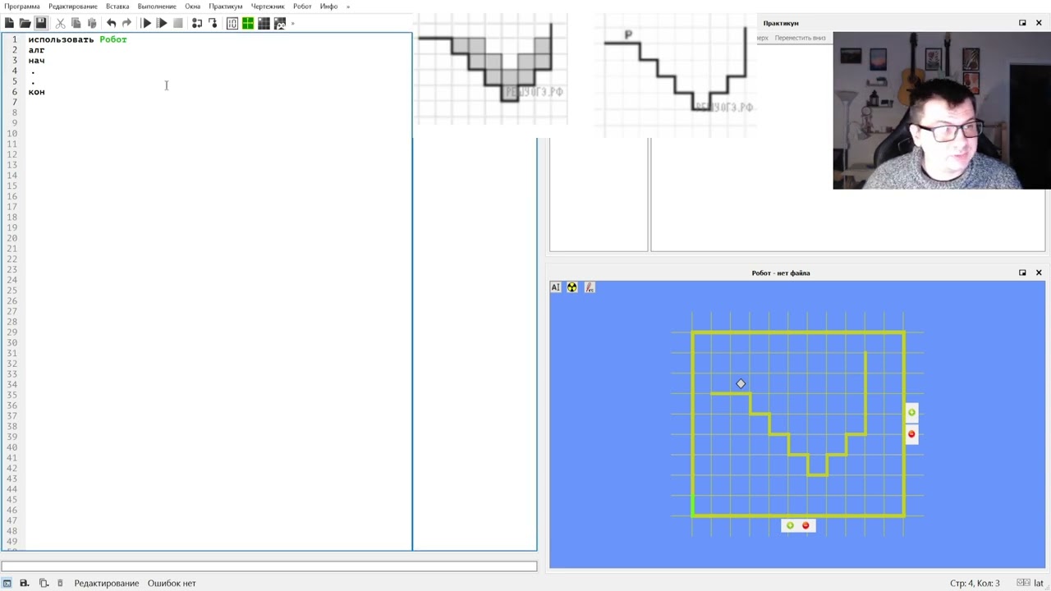Expand the hidden toolbar items chevron
The image size is (1051, 591).
click(292, 23)
